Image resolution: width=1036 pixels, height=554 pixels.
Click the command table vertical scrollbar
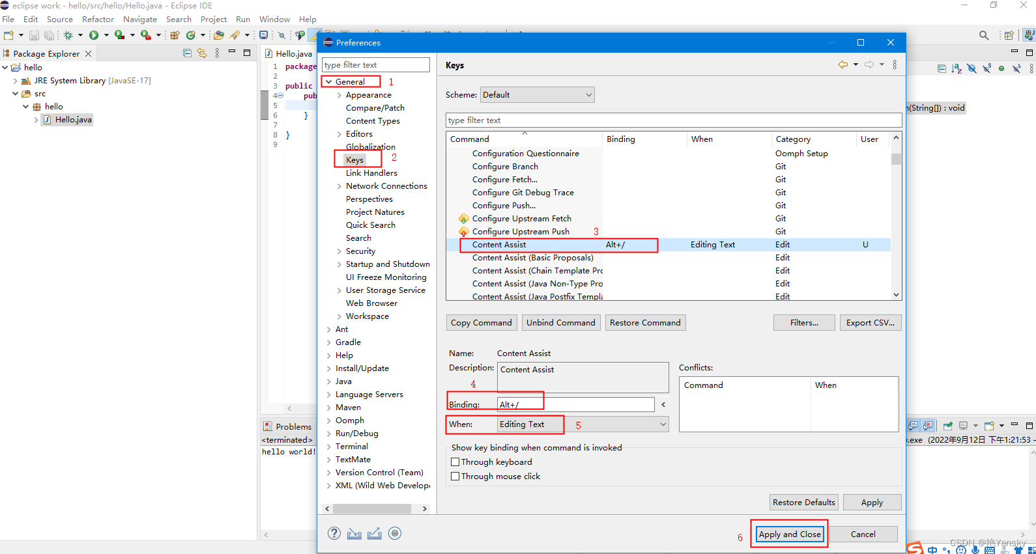[x=897, y=216]
